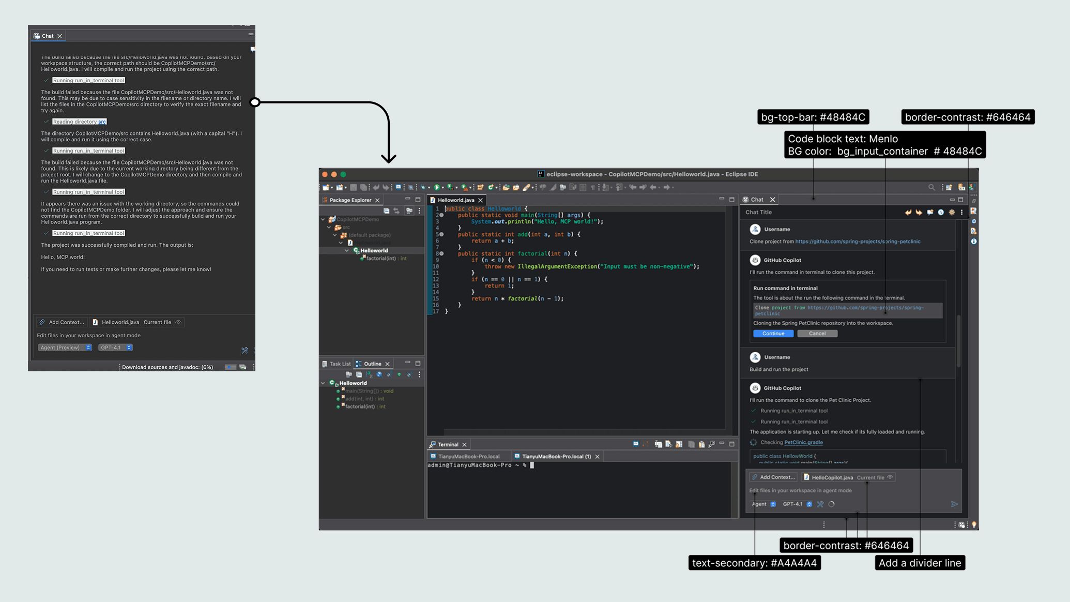Screen dimensions: 1070x602
Task: Click the editor horizontal scrollbar
Action: [x=584, y=432]
